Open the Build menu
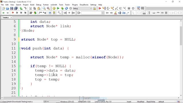The image size is (183, 103). click(x=32, y=5)
